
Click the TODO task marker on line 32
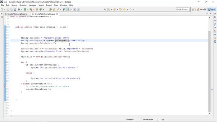coord(5,87)
